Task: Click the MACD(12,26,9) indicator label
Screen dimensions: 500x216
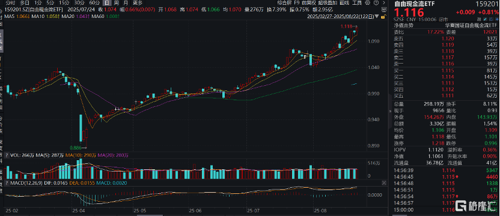Action: click(26, 183)
